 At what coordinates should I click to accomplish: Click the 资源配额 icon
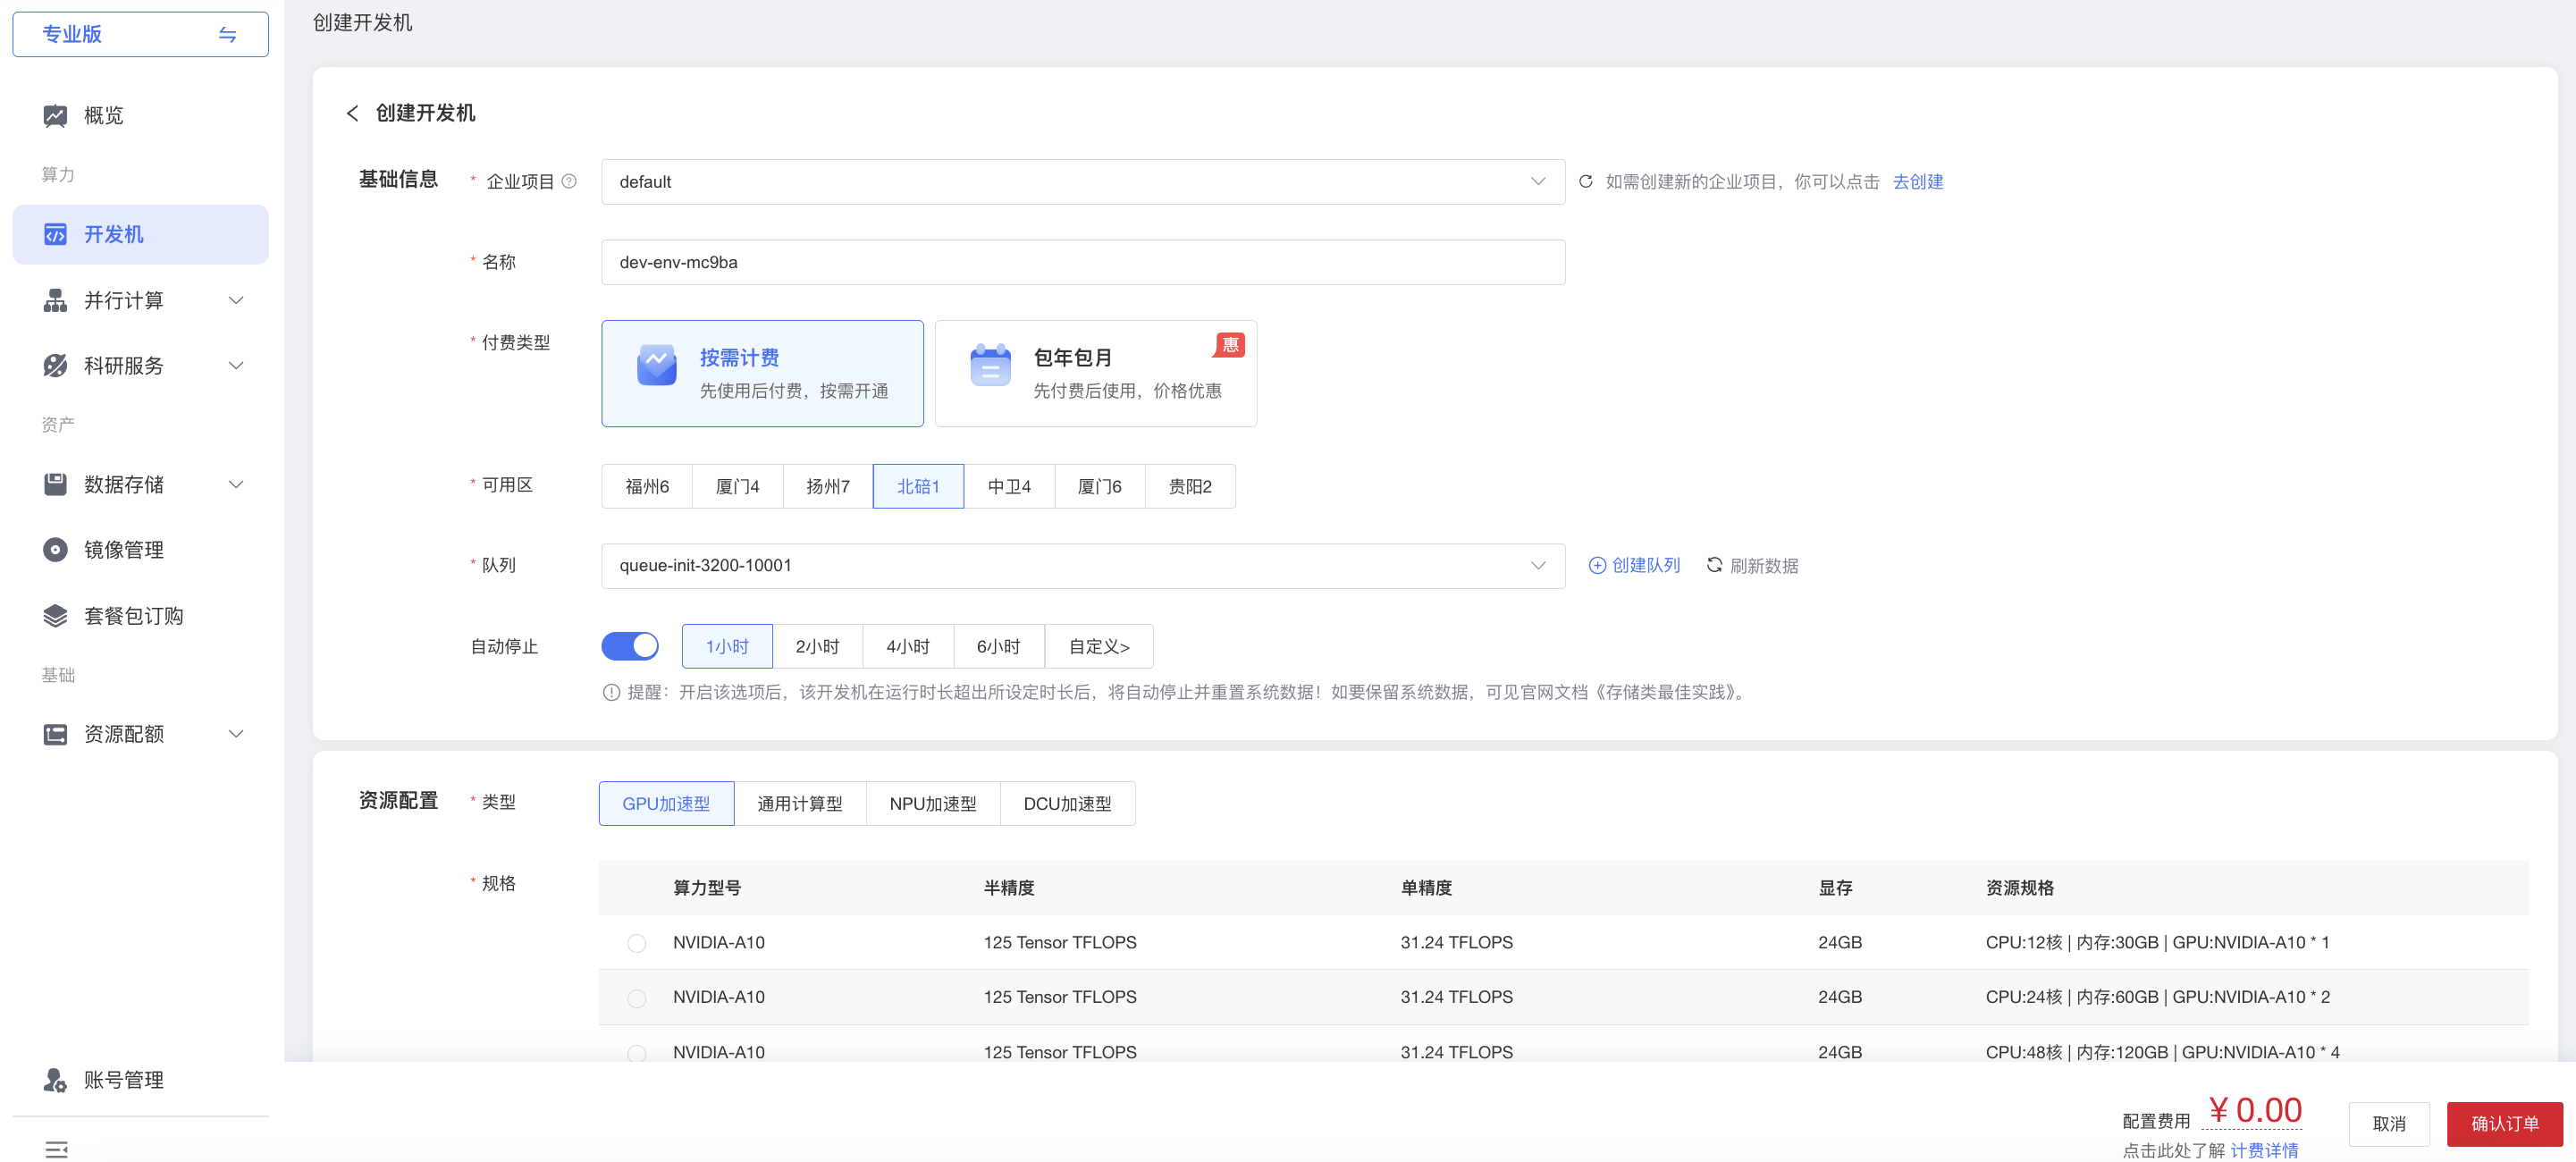pyautogui.click(x=55, y=734)
